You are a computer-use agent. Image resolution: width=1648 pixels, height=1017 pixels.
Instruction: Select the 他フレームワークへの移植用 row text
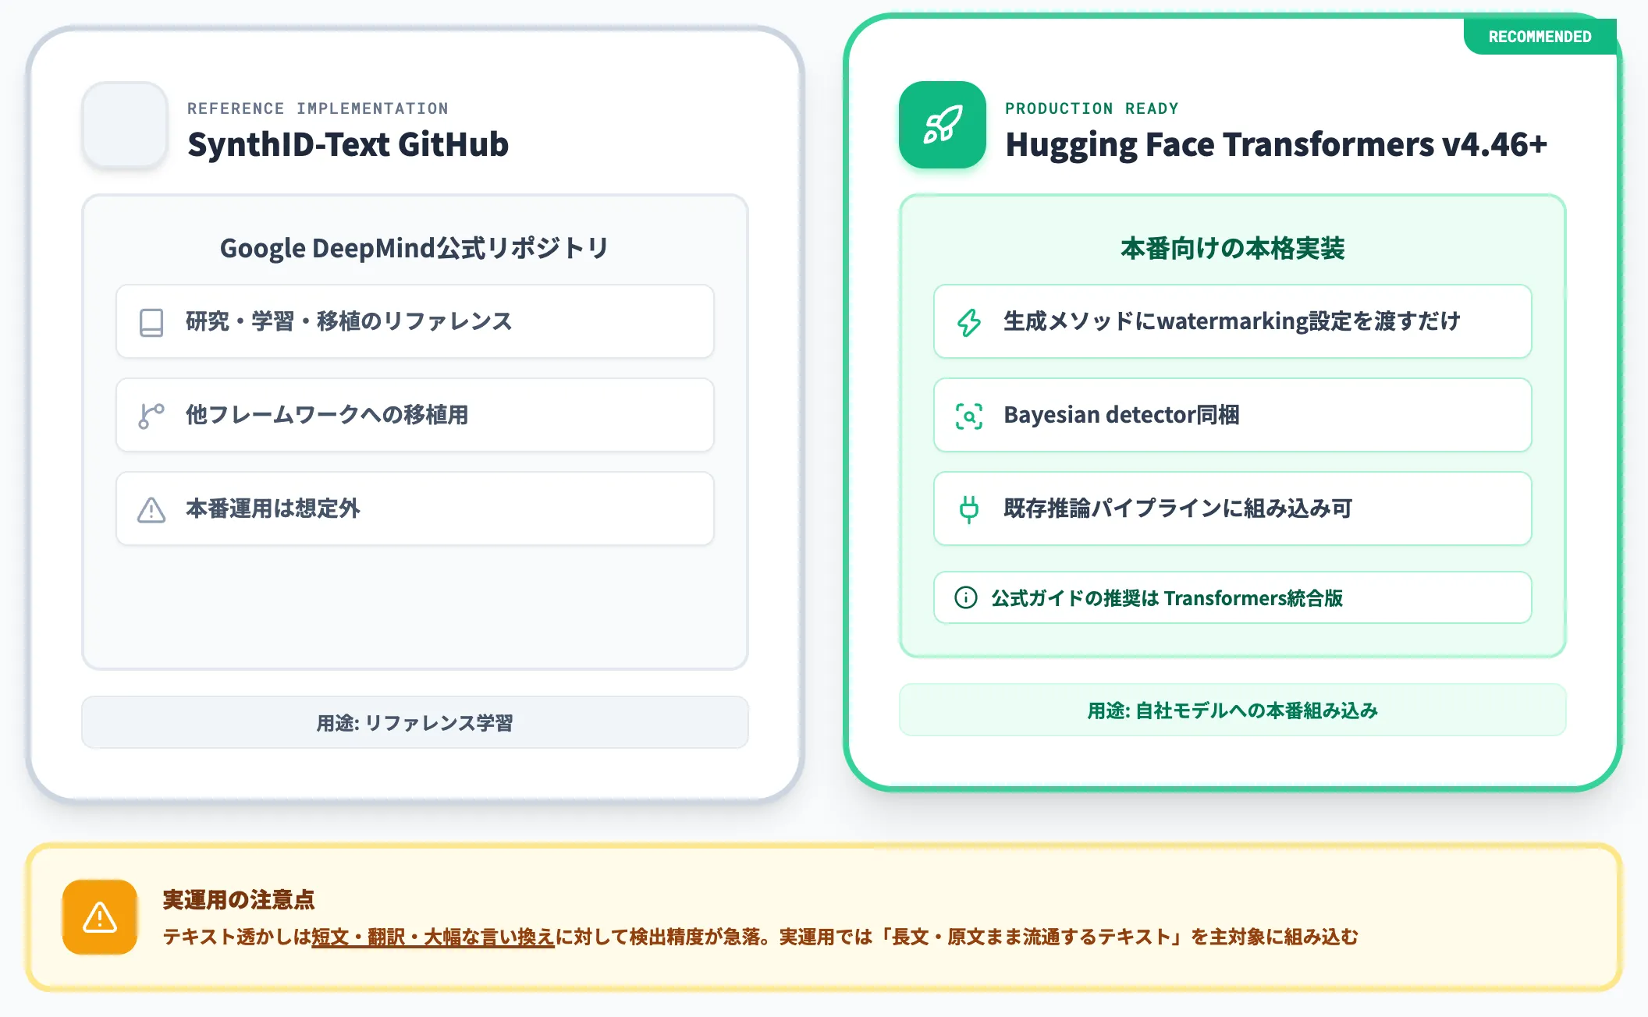(327, 415)
